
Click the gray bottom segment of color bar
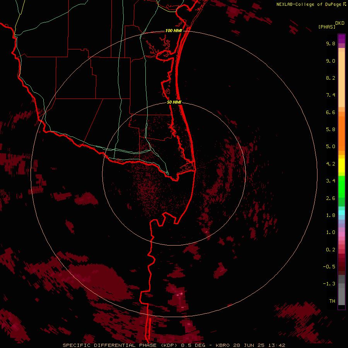tap(341, 290)
